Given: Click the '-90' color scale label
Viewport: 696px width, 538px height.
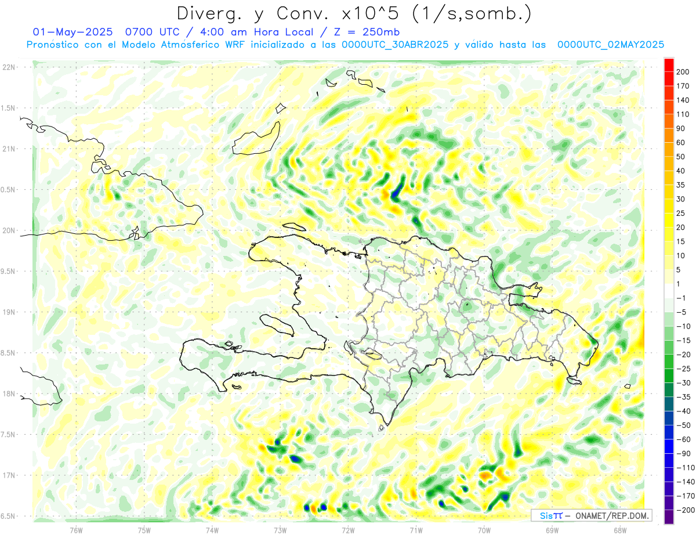Looking at the screenshot, I should (x=685, y=454).
